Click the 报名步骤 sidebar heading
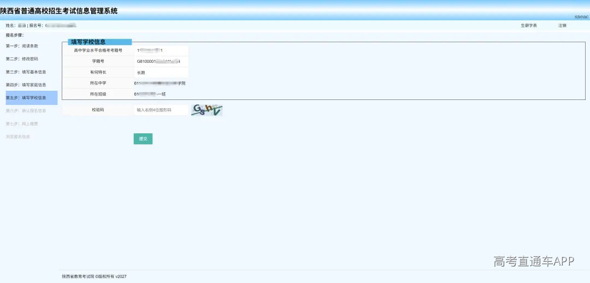This screenshot has width=590, height=283. pos(15,35)
